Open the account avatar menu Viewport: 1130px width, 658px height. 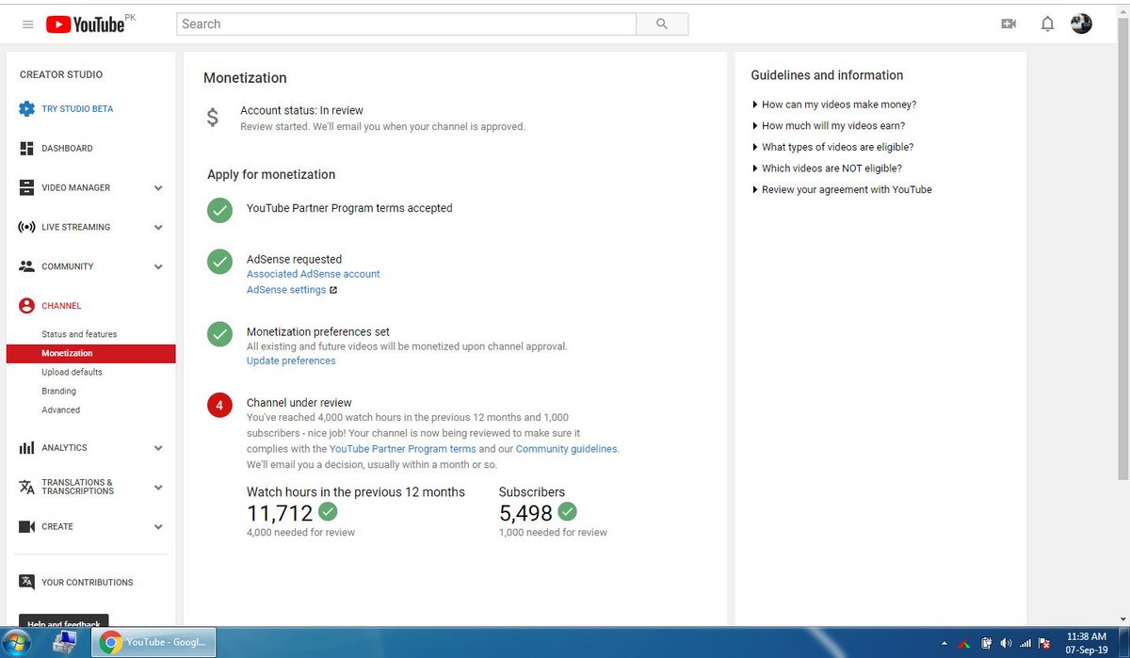tap(1082, 24)
